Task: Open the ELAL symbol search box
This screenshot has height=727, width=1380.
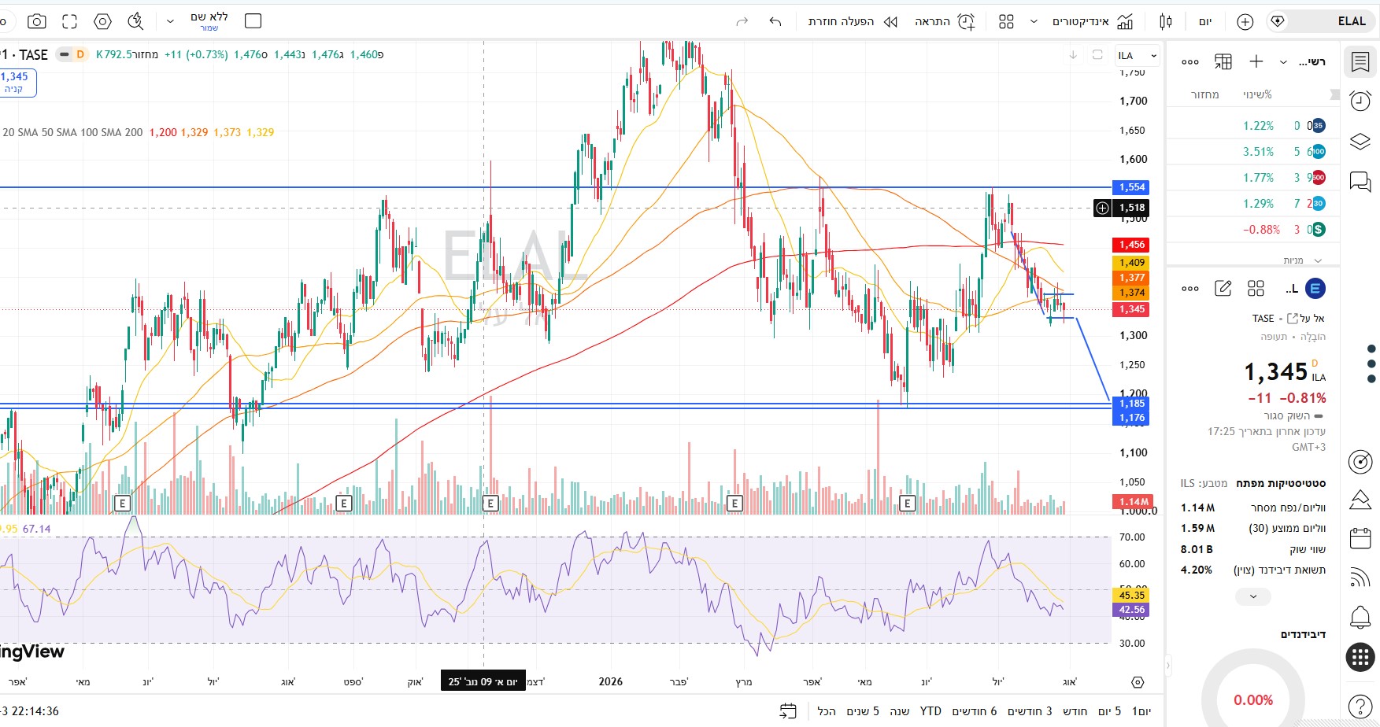Action: [x=1321, y=21]
